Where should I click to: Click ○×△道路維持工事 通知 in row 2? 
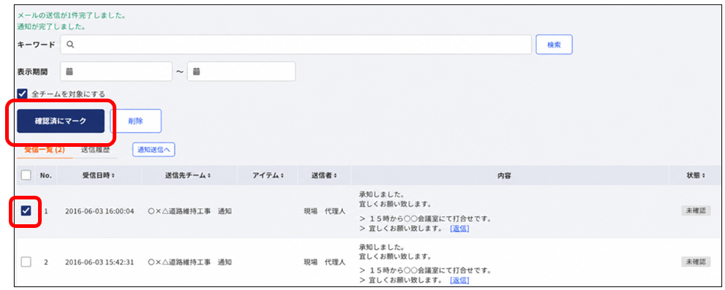[x=189, y=262]
